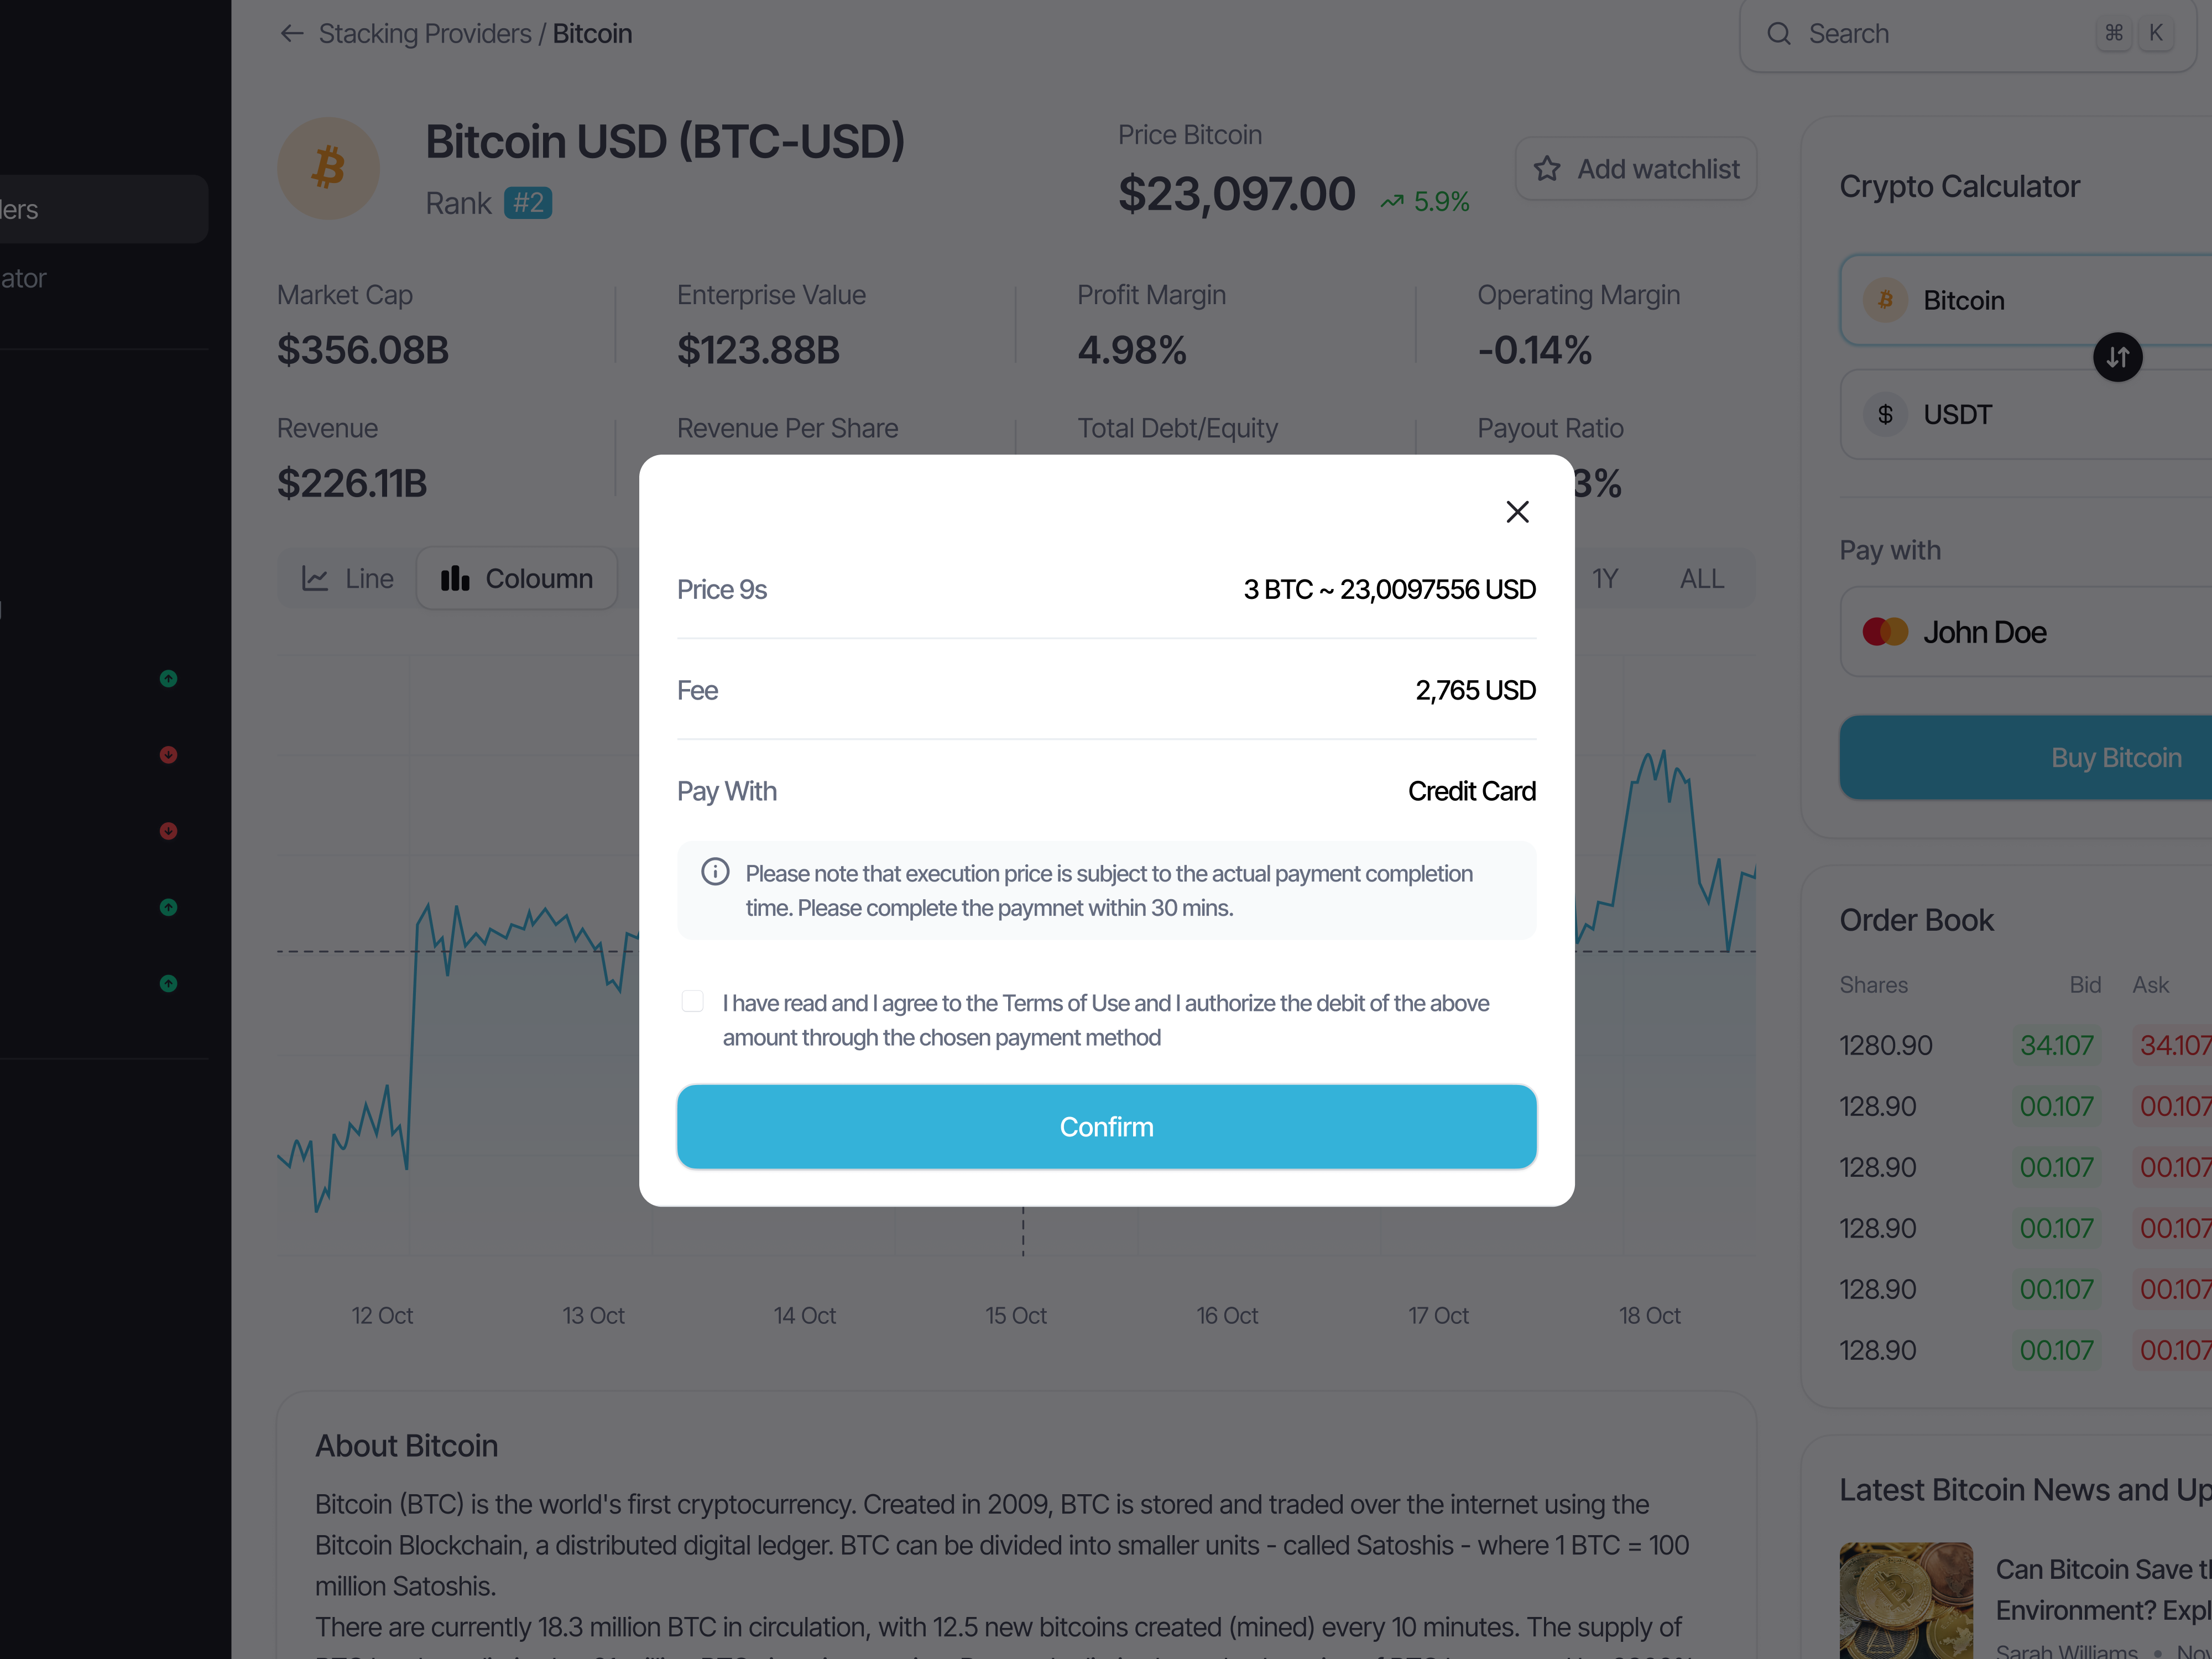Screen dimensions: 2212x1659
Task: Toggle the Coloumn chart view
Action: click(517, 578)
